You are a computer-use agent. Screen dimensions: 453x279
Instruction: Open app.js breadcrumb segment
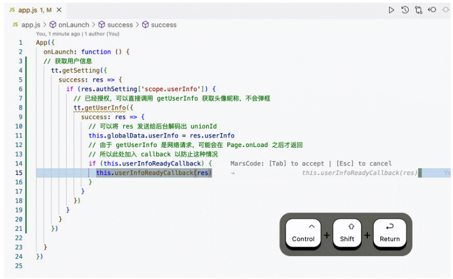[x=31, y=25]
